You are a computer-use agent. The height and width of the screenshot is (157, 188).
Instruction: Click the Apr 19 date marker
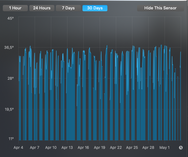point(100,148)
